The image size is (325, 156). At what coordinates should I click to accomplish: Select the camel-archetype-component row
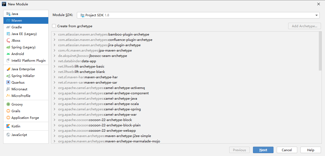pyautogui.click(x=185, y=93)
